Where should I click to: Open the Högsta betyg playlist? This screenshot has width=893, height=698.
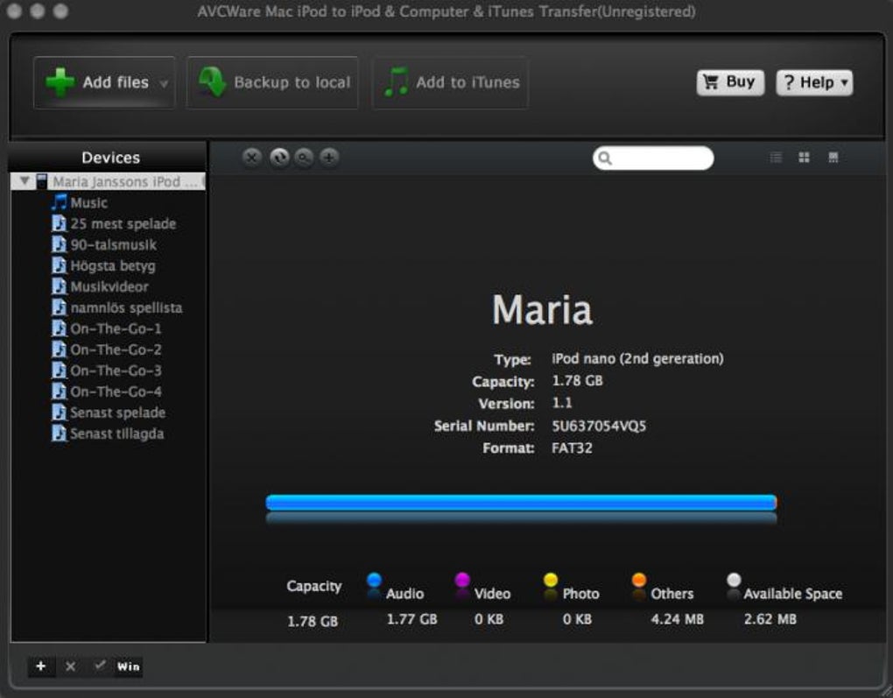tap(113, 266)
